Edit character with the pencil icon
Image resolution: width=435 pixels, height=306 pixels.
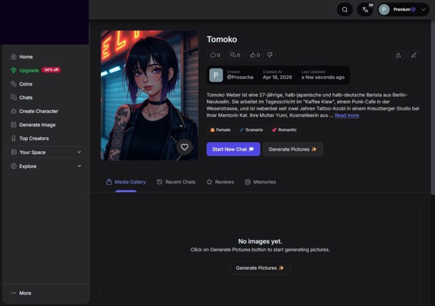click(413, 56)
